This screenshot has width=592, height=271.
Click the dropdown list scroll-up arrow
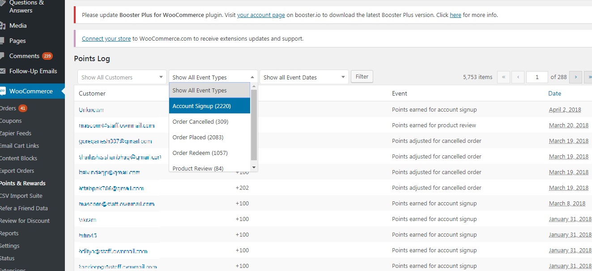coord(254,86)
